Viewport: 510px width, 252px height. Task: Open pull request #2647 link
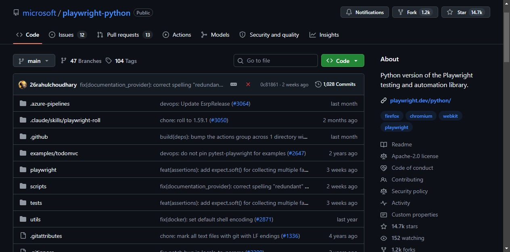[297, 153]
